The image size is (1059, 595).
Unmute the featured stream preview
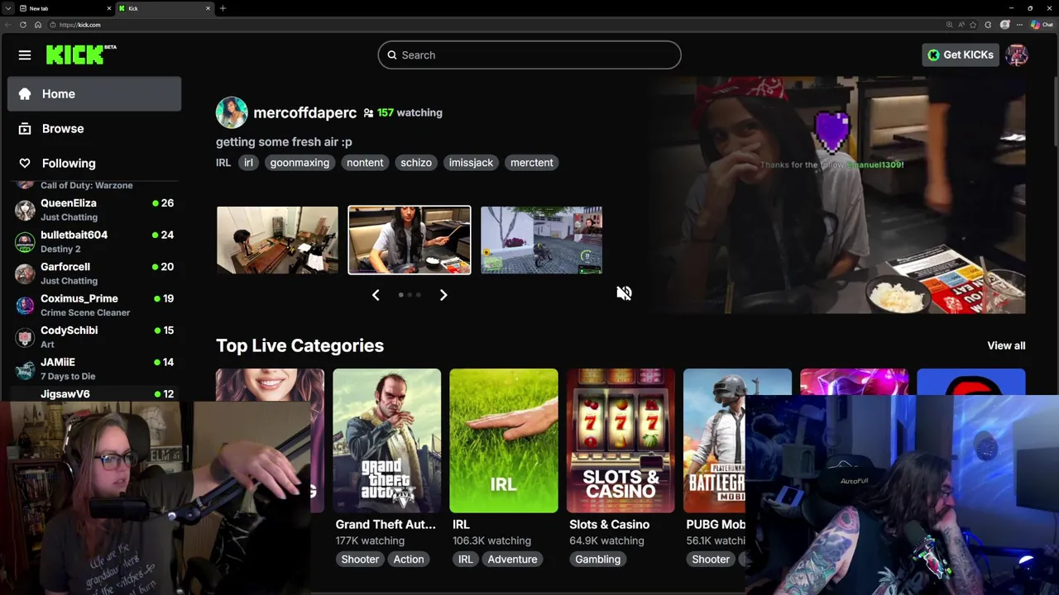click(624, 293)
